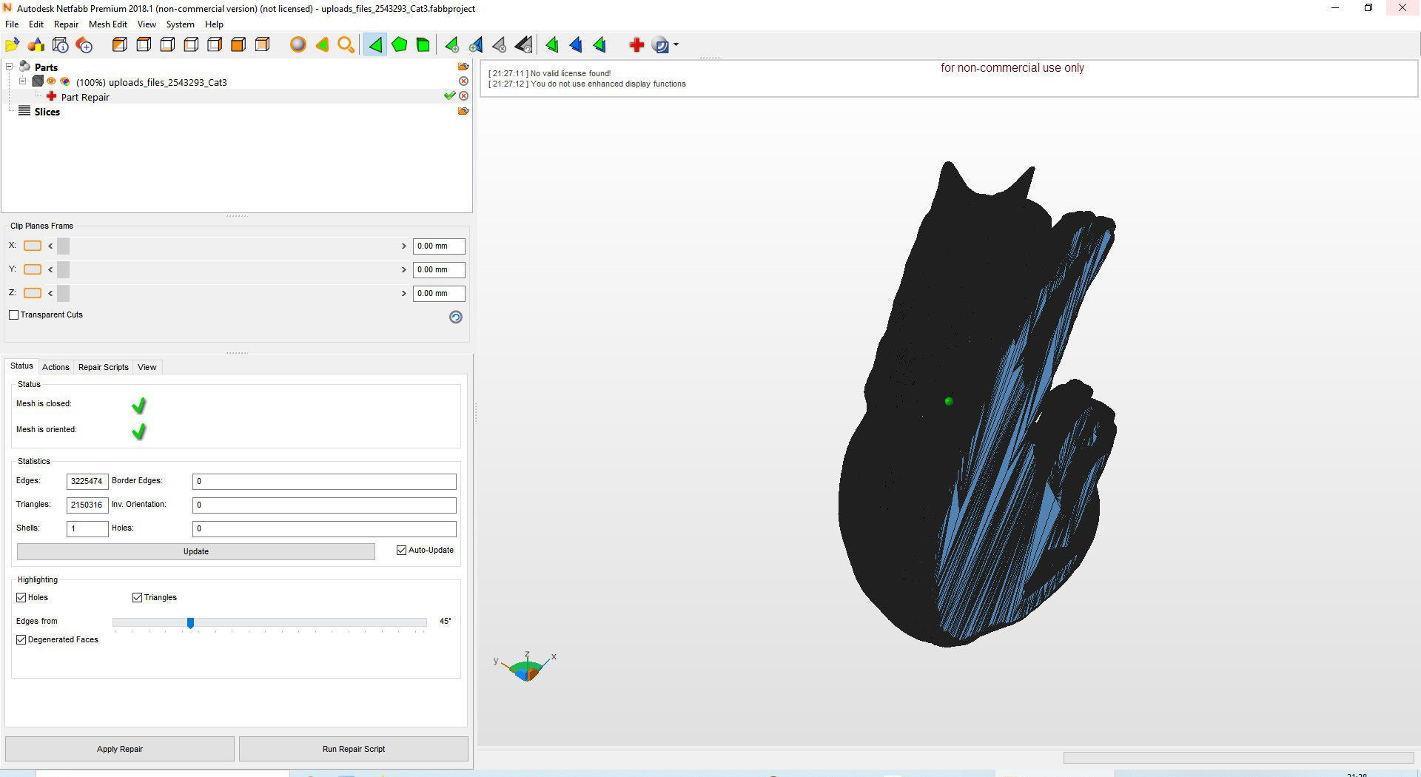Apply Part Repair with the green checkmark
This screenshot has width=1421, height=777.
[x=449, y=96]
